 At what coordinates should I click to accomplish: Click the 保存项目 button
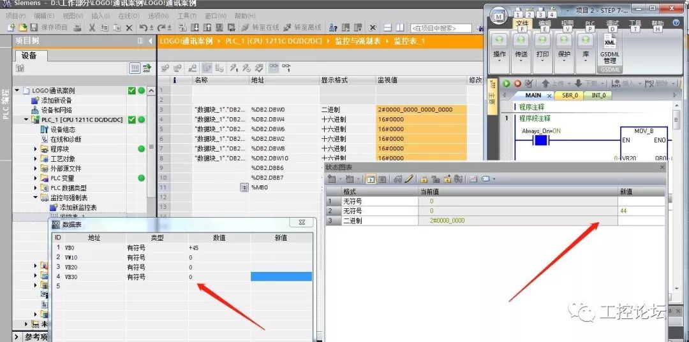click(x=54, y=27)
